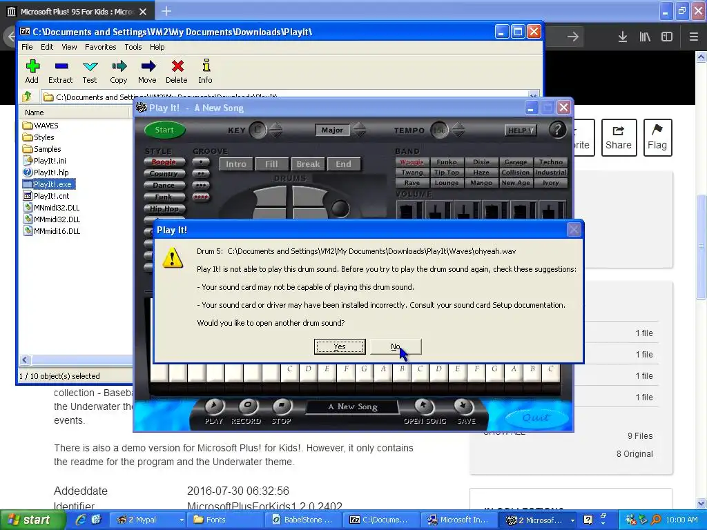Select the Woogie band

point(412,161)
